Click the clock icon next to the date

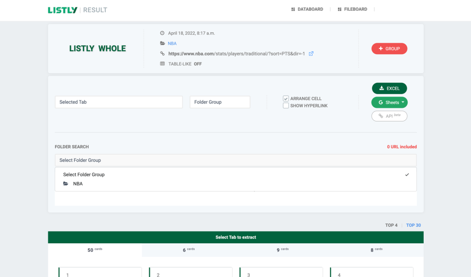pyautogui.click(x=162, y=33)
